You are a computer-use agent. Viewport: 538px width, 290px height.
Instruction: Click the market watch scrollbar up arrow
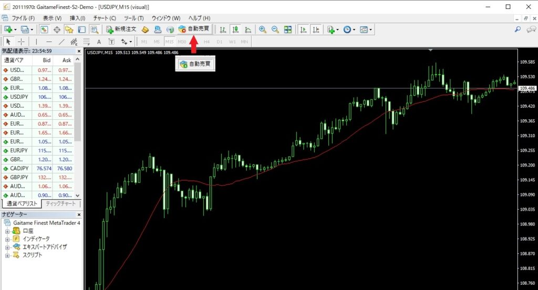click(x=78, y=59)
